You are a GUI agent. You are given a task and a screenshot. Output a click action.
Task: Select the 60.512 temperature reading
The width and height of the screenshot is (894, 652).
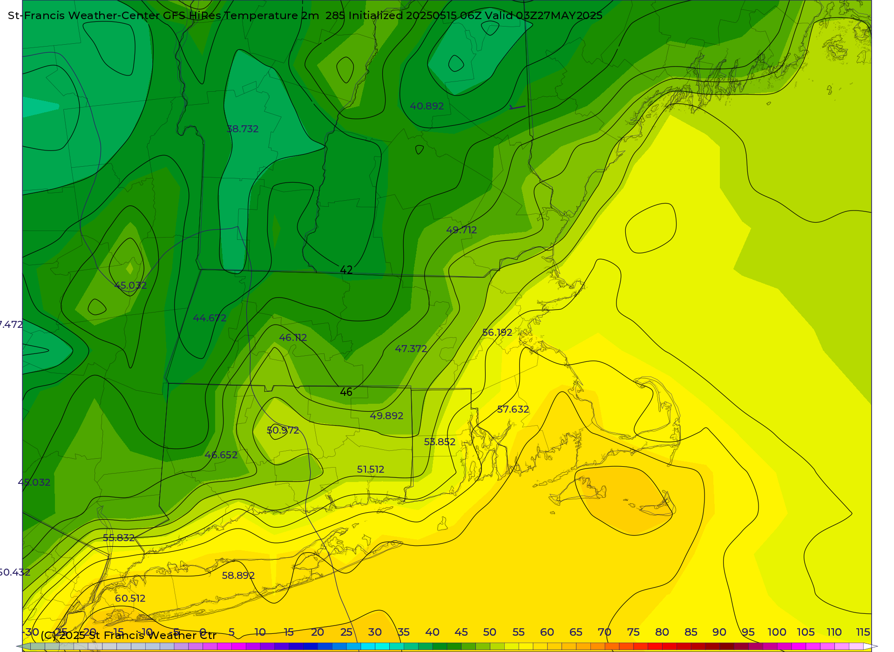pyautogui.click(x=130, y=598)
